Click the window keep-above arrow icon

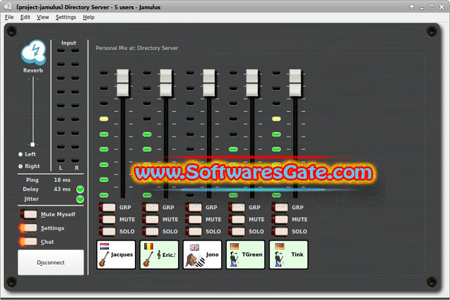(412, 7)
